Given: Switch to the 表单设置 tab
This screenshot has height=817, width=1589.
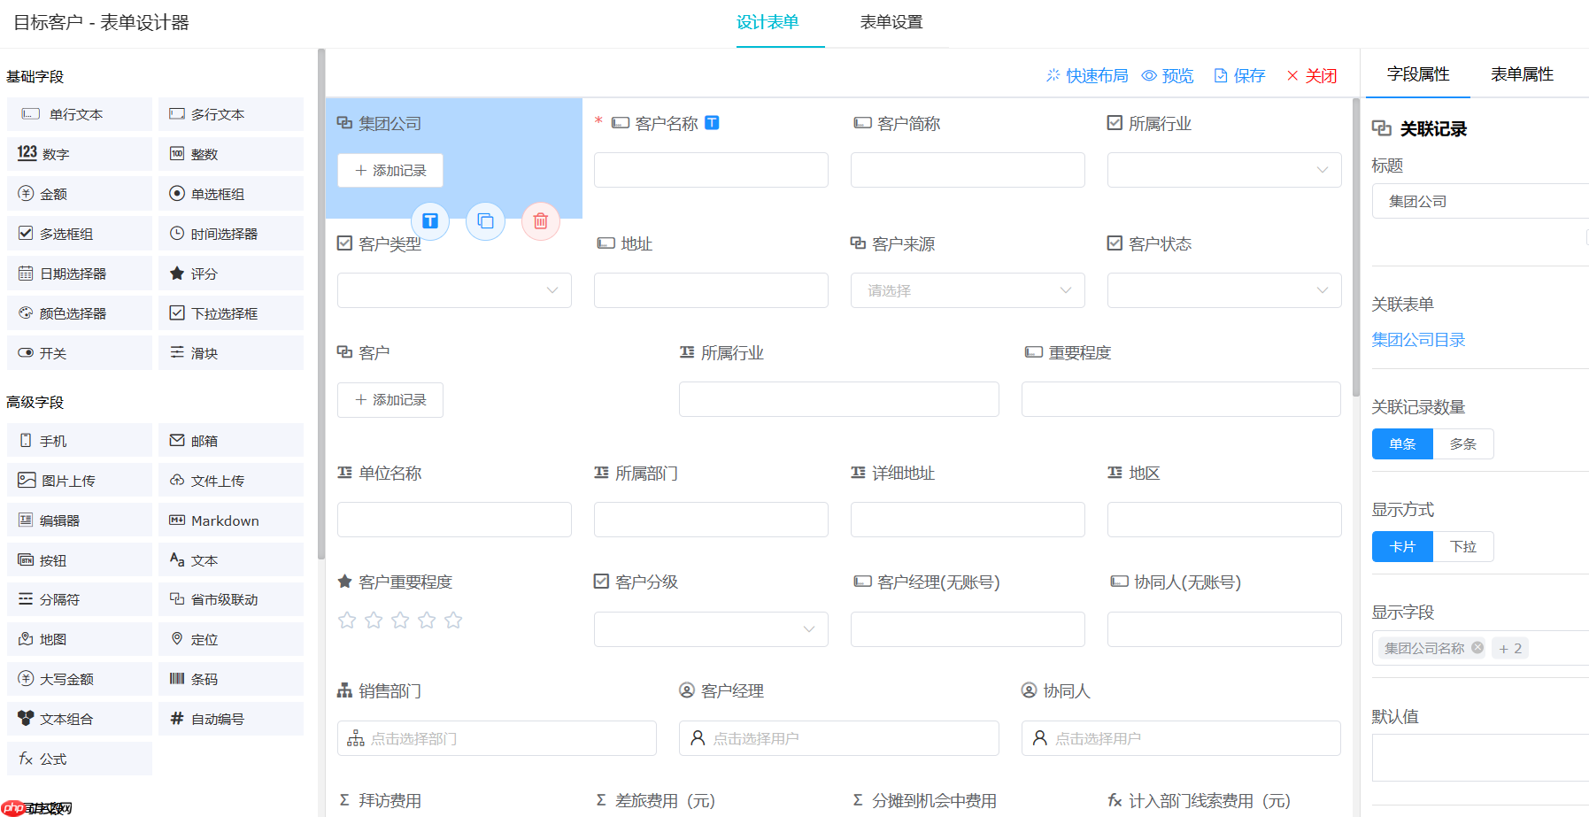Looking at the screenshot, I should pos(891,22).
